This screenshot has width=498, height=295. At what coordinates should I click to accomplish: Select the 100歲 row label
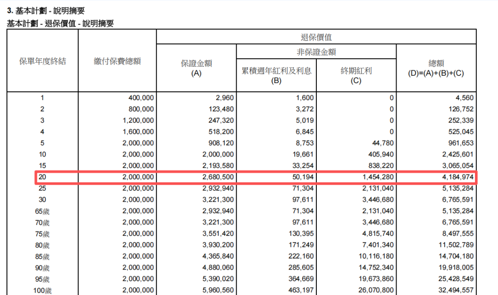tap(42, 290)
